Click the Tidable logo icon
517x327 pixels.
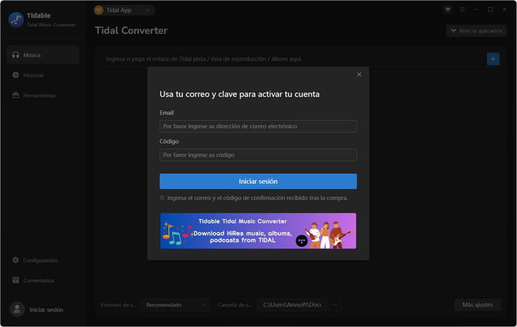point(16,20)
